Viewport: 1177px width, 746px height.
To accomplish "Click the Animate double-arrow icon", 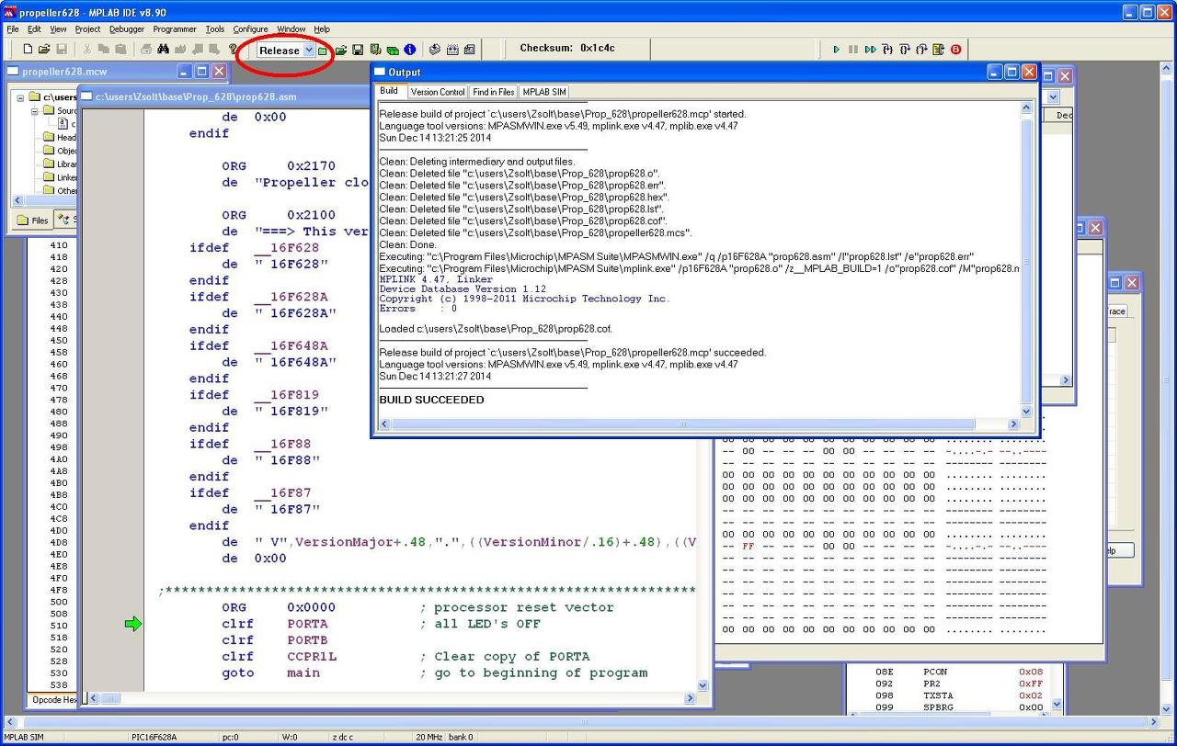I will (x=870, y=50).
